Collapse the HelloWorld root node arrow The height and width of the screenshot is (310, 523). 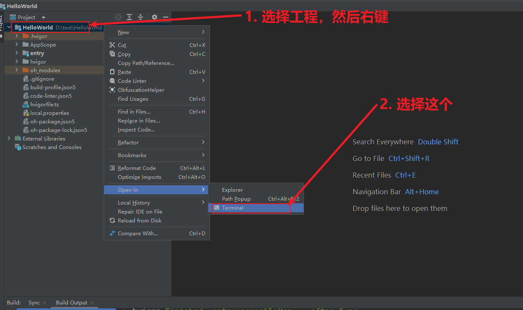pos(9,27)
